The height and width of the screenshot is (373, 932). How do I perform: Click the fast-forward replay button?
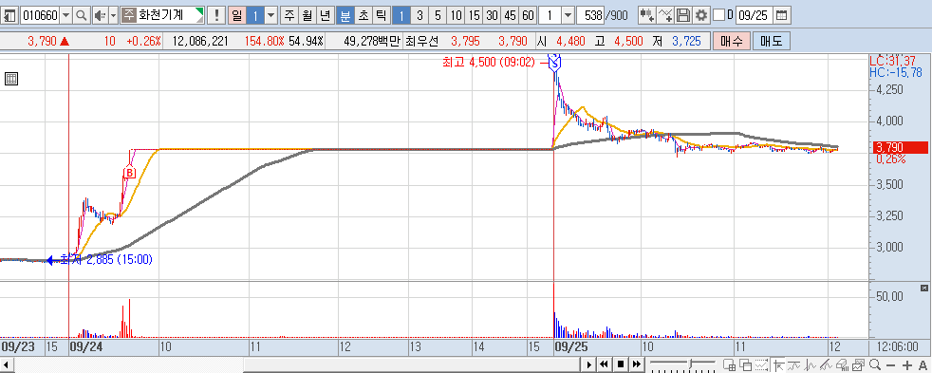click(x=637, y=364)
